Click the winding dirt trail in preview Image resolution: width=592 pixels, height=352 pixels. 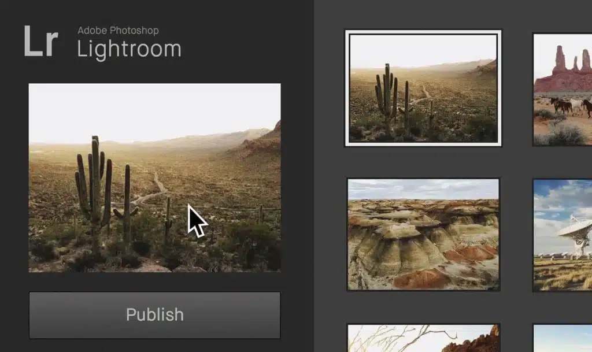point(151,192)
